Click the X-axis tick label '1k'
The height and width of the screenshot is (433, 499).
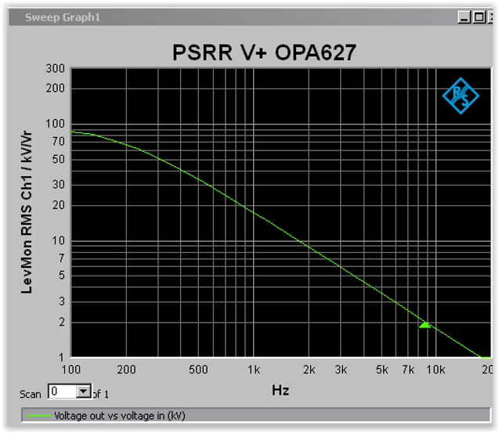[x=254, y=370]
